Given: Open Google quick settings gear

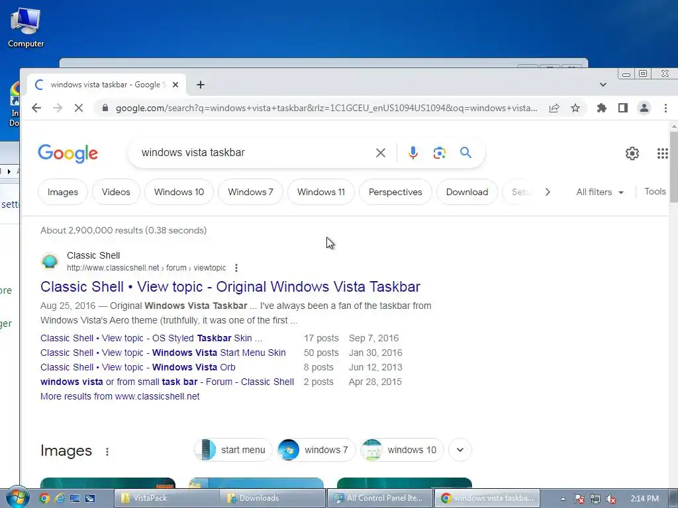Looking at the screenshot, I should click(632, 153).
